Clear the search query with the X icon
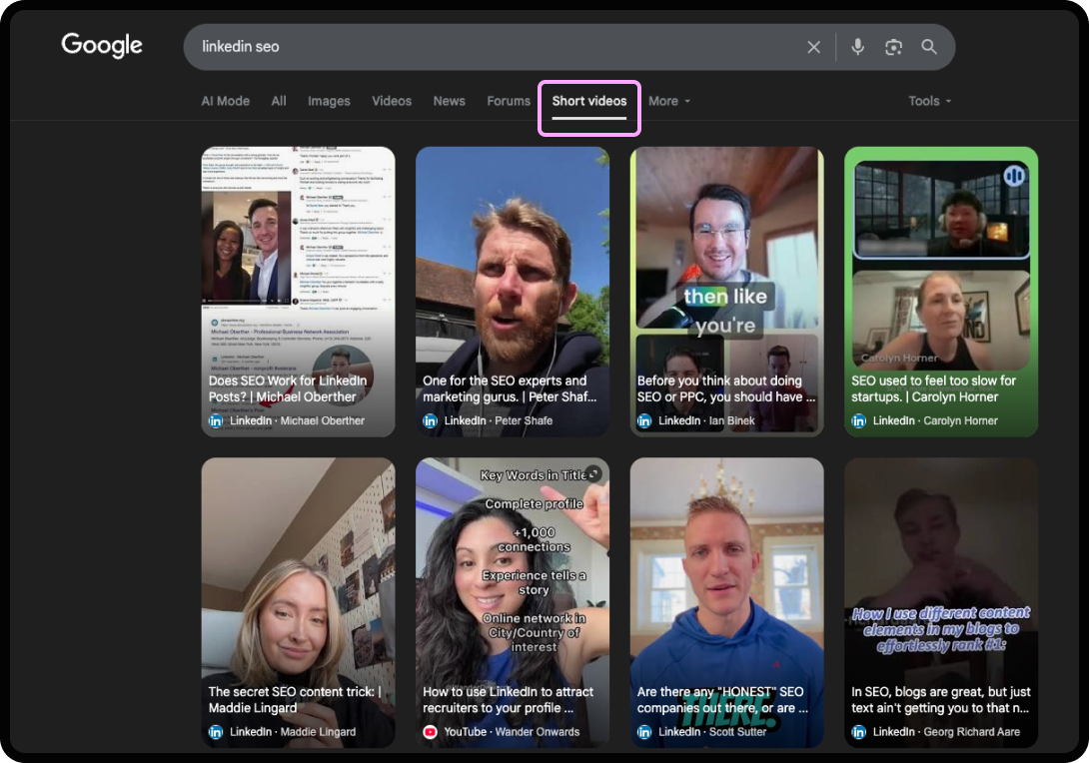 (x=813, y=47)
